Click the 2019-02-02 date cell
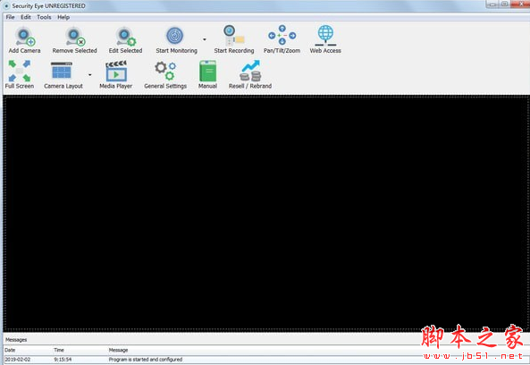The image size is (530, 365). 18,360
